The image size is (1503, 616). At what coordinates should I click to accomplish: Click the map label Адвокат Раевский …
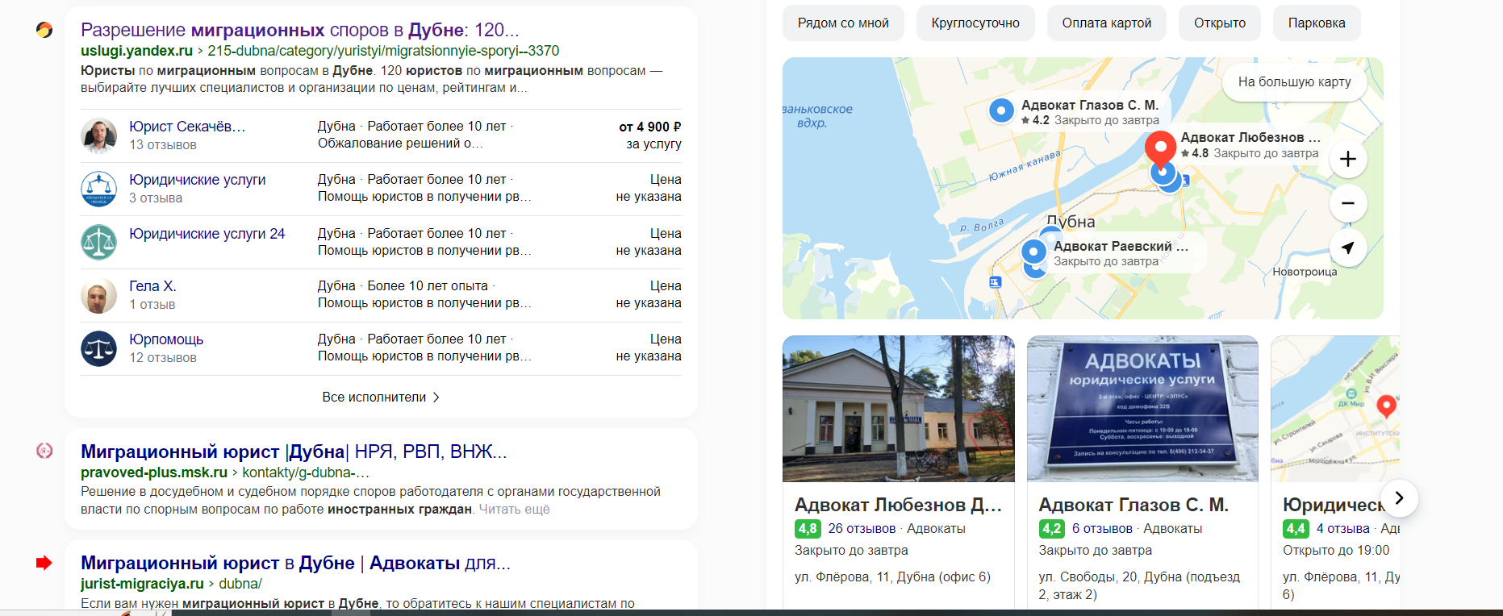pyautogui.click(x=1121, y=246)
